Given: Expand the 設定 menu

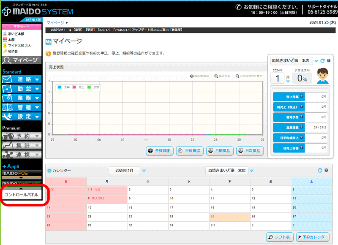Looking at the screenshot, I should (22, 117).
